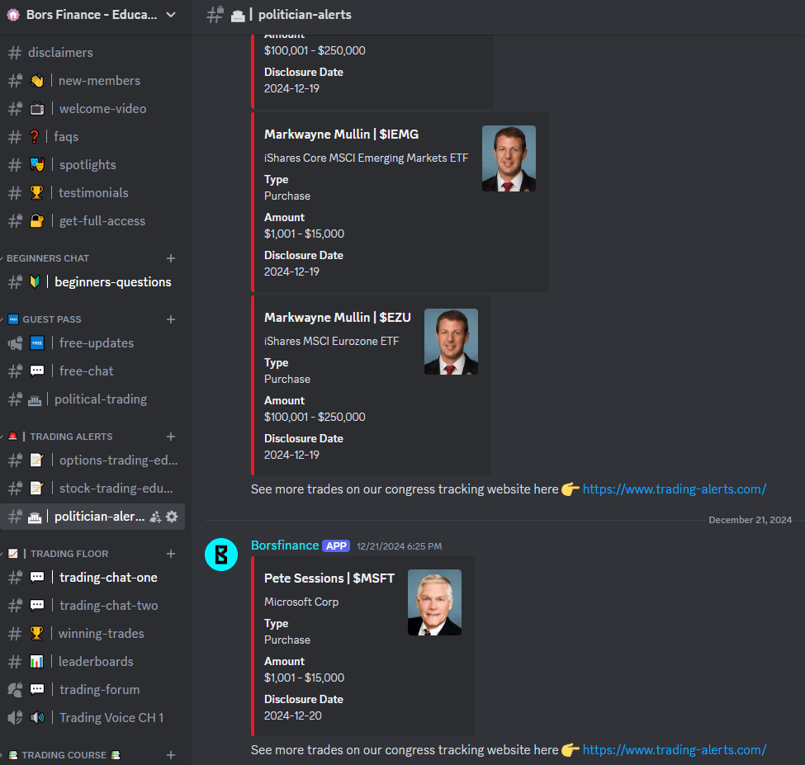Screen dimensions: 805x765
Task: Collapse the TRADING COURSE category
Action: point(64,755)
